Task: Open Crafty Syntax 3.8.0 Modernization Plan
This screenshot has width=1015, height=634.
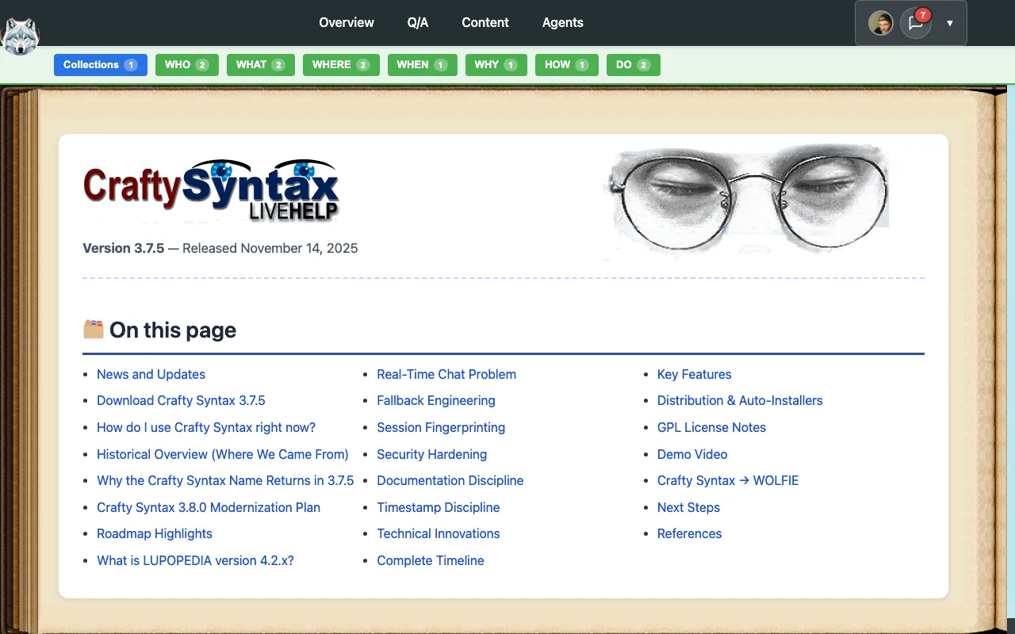Action: pyautogui.click(x=209, y=507)
